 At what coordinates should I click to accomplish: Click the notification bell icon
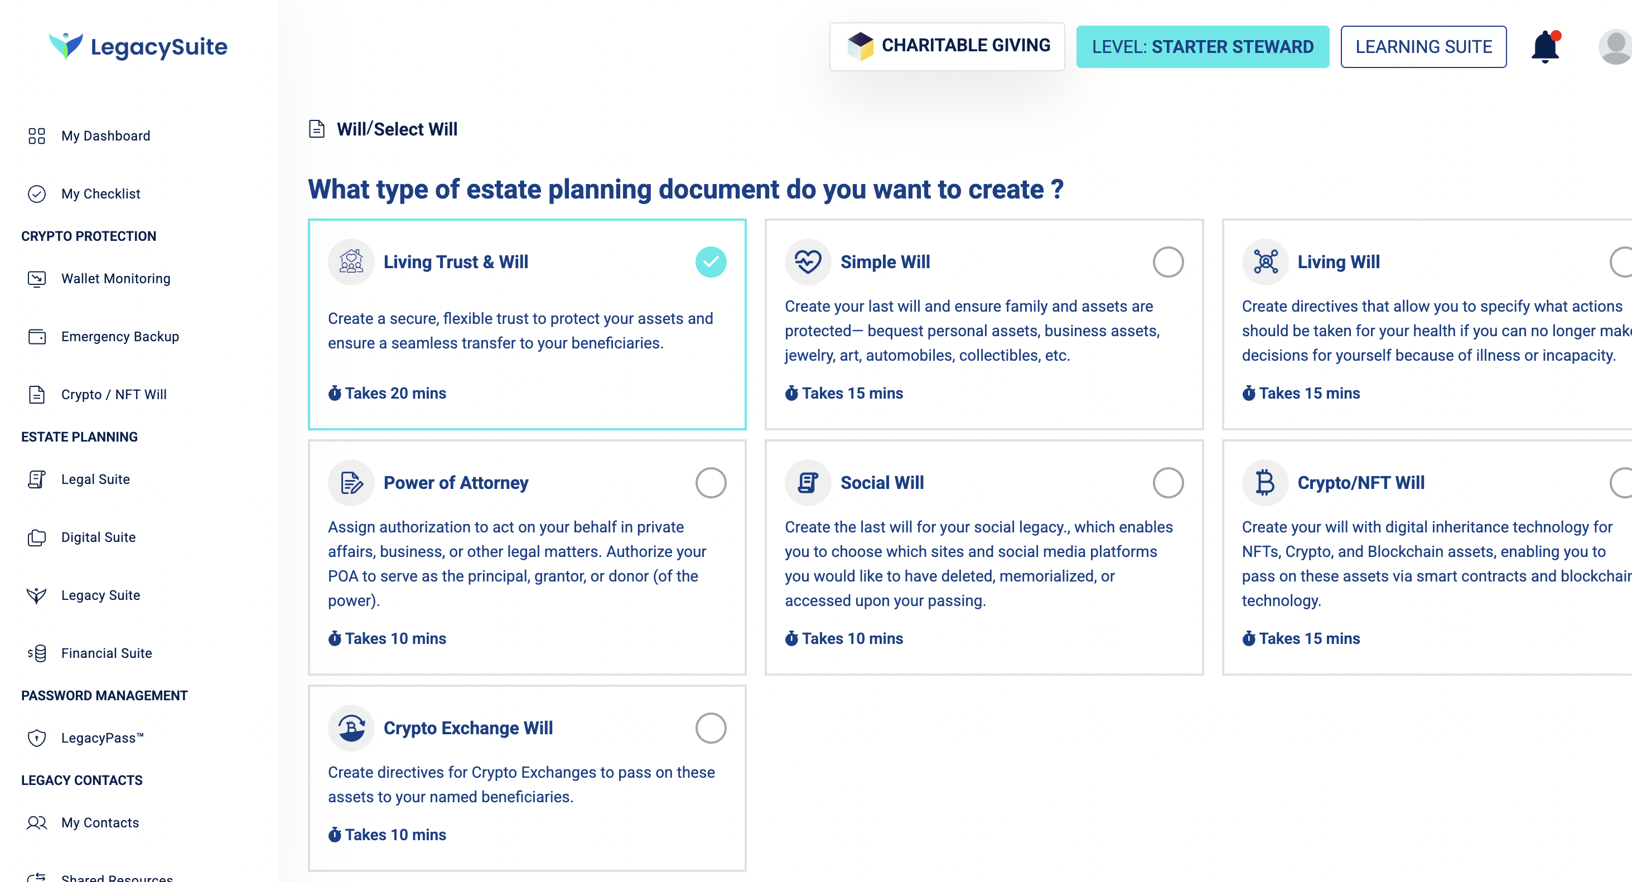click(x=1544, y=47)
